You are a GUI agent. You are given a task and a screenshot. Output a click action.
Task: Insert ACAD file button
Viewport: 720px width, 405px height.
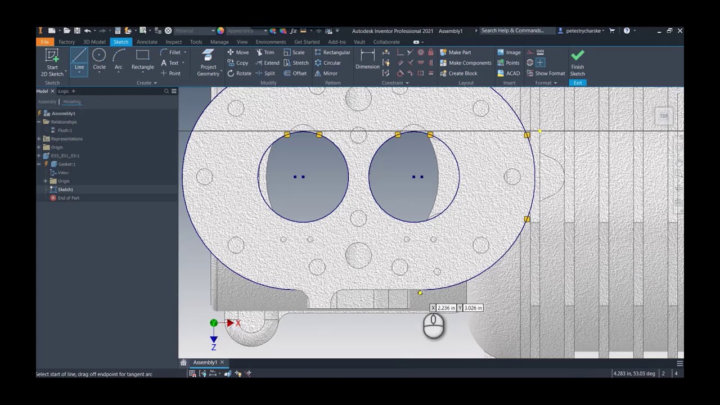pyautogui.click(x=508, y=73)
